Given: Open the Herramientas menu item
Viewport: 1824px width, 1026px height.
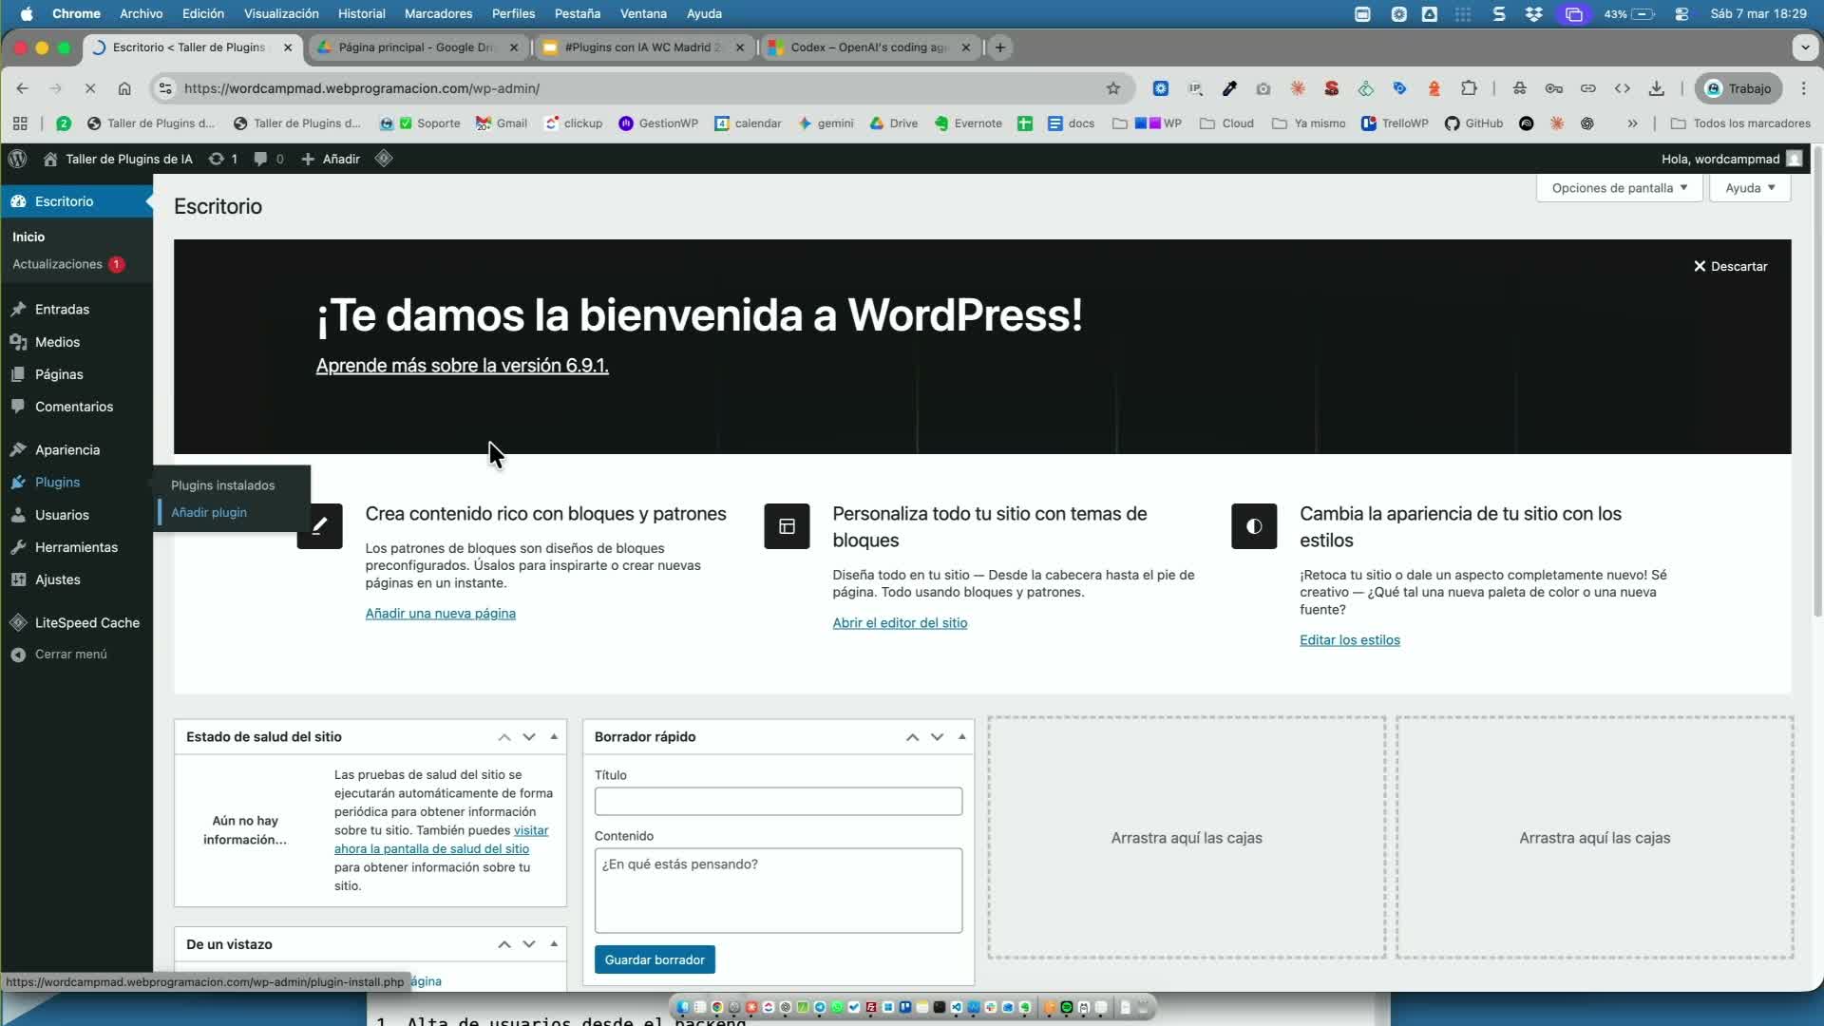Looking at the screenshot, I should (76, 547).
